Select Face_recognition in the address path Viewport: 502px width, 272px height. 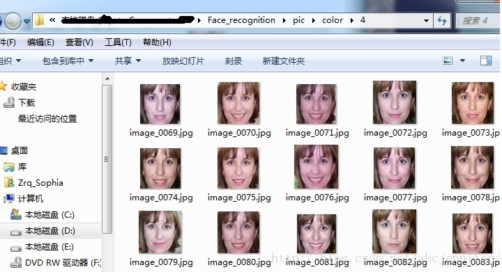tap(241, 20)
